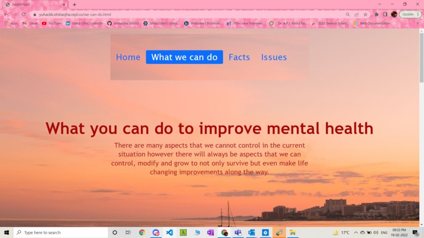Open Visual Studio Code from the taskbar
Screen dimensions: 424x238
coord(169,232)
